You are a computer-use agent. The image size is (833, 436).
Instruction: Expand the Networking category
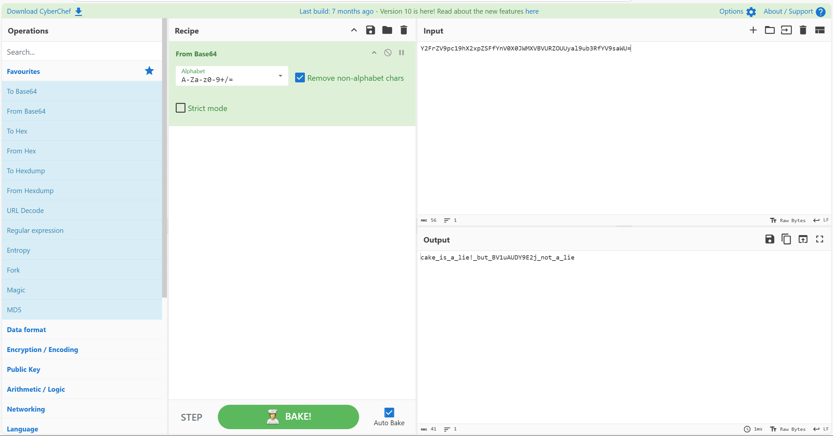[82, 409]
